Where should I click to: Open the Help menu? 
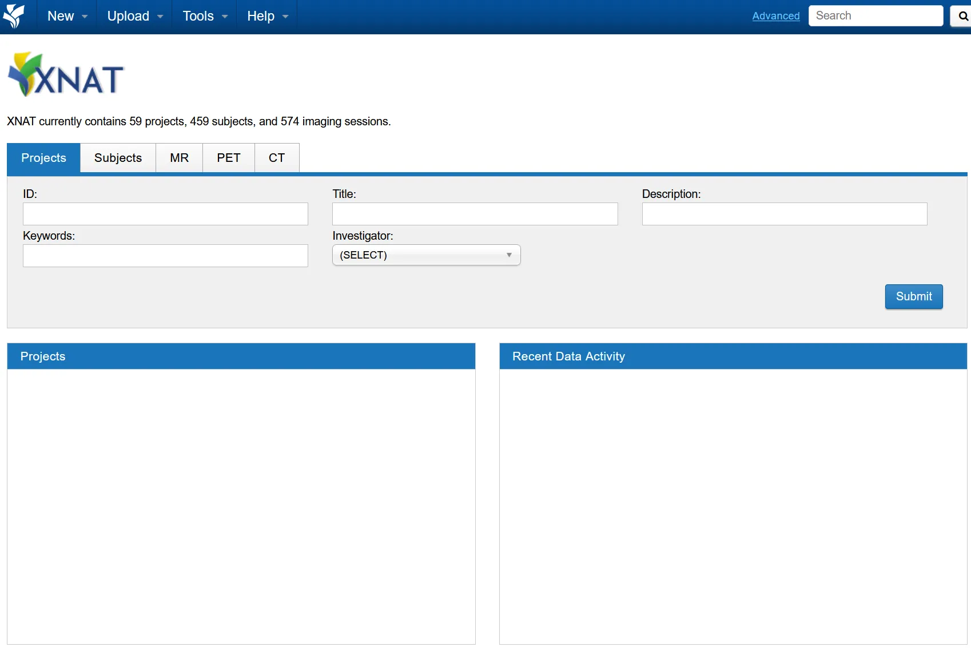click(x=268, y=16)
